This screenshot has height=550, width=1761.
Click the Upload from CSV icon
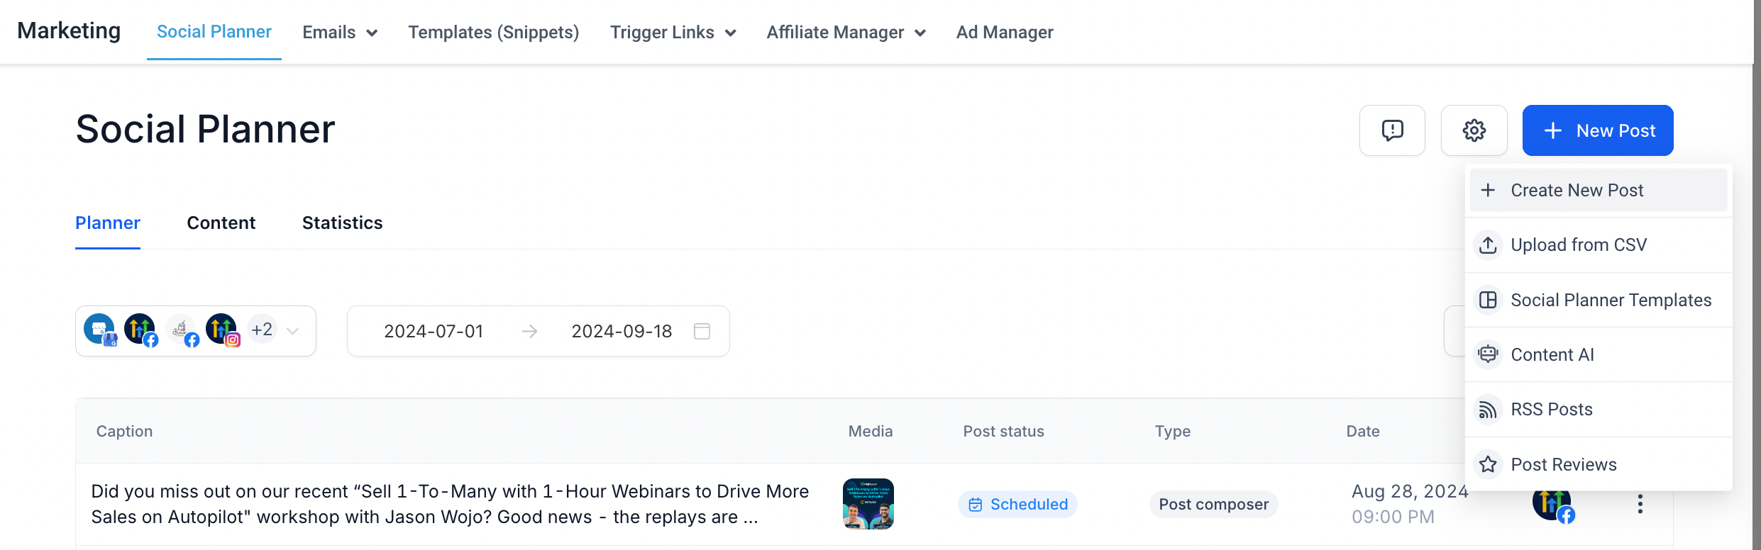coord(1488,245)
